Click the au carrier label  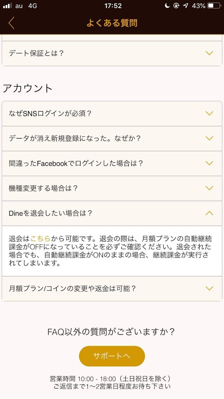[19, 6]
